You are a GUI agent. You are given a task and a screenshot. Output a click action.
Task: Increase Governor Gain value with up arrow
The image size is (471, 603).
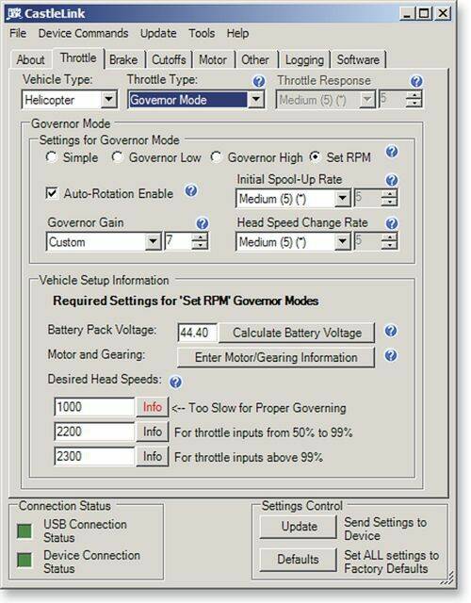pyautogui.click(x=200, y=237)
